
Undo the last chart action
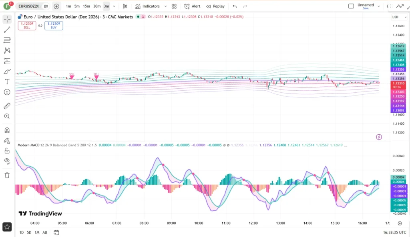(x=235, y=6)
